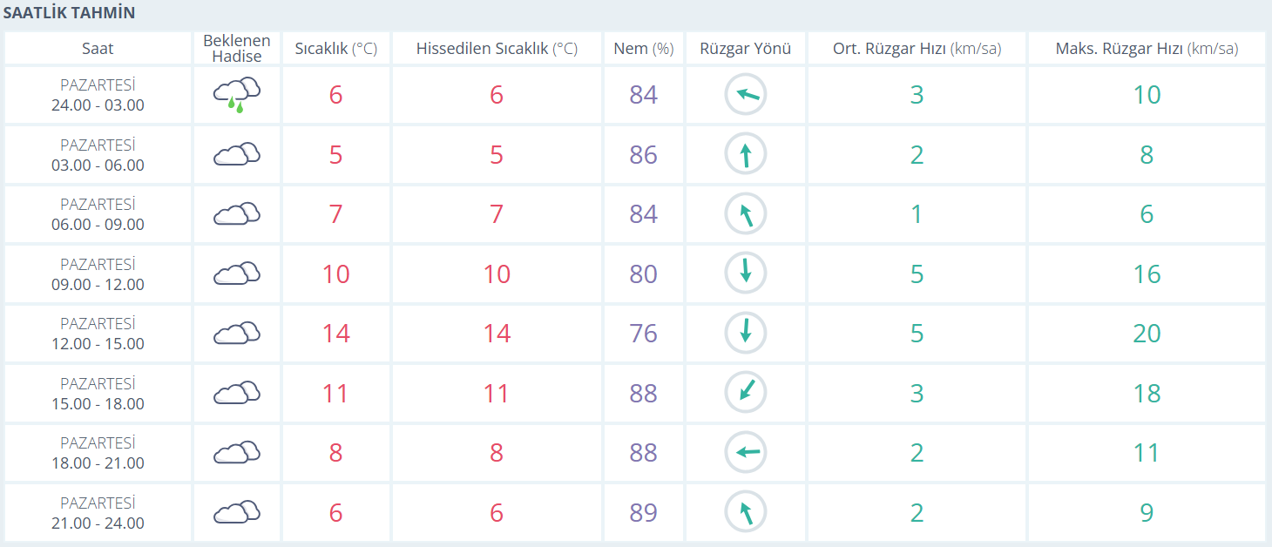Click the left-pointing wind arrow for 18.00 - 21.00
This screenshot has height=547, width=1272.
(746, 452)
